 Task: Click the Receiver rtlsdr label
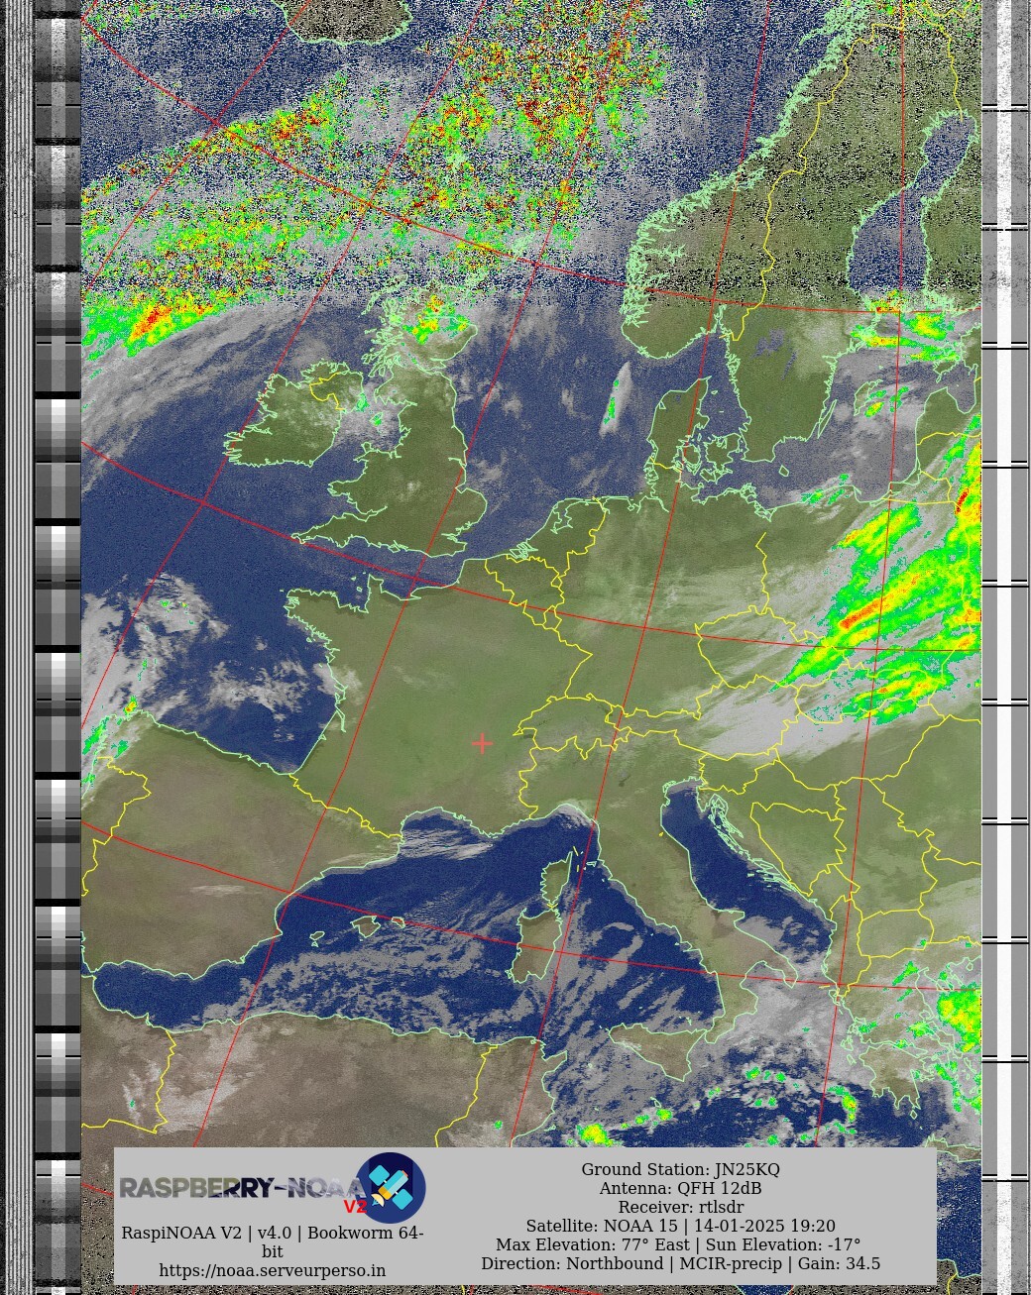(680, 1207)
